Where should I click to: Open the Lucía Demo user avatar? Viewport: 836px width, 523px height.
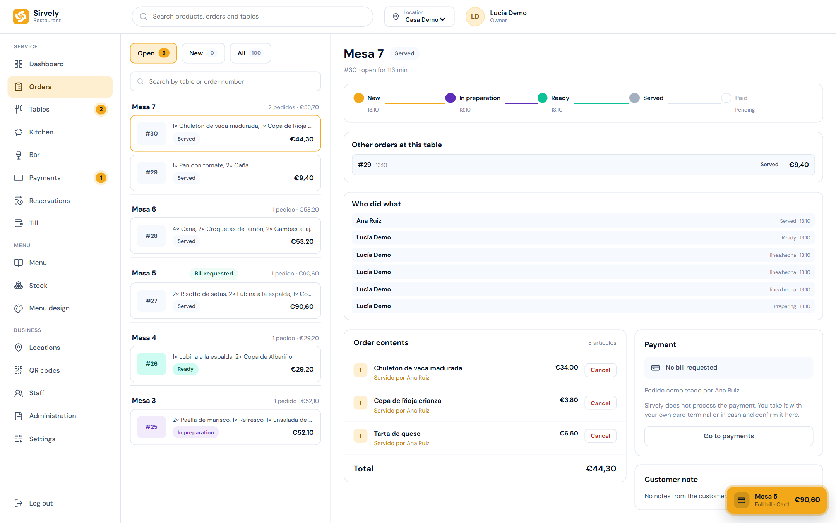coord(475,16)
